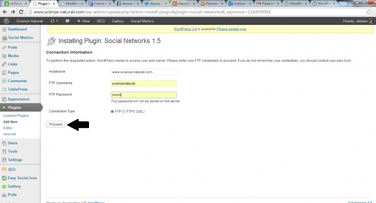Viewport: 376px width, 203px height.
Task: Click the Links chain icon
Action: [4, 64]
